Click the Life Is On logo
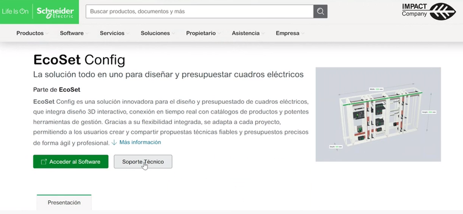 (x=15, y=12)
